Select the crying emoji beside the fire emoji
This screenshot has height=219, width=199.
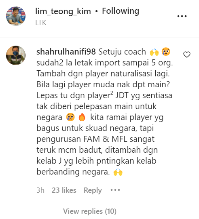pos(70,117)
